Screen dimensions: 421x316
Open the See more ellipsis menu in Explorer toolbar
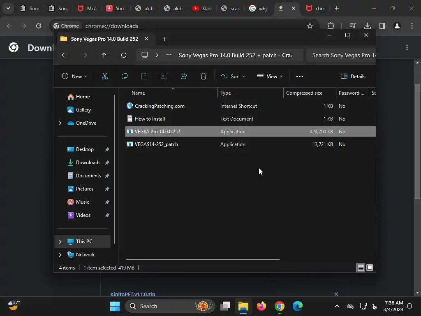[300, 76]
